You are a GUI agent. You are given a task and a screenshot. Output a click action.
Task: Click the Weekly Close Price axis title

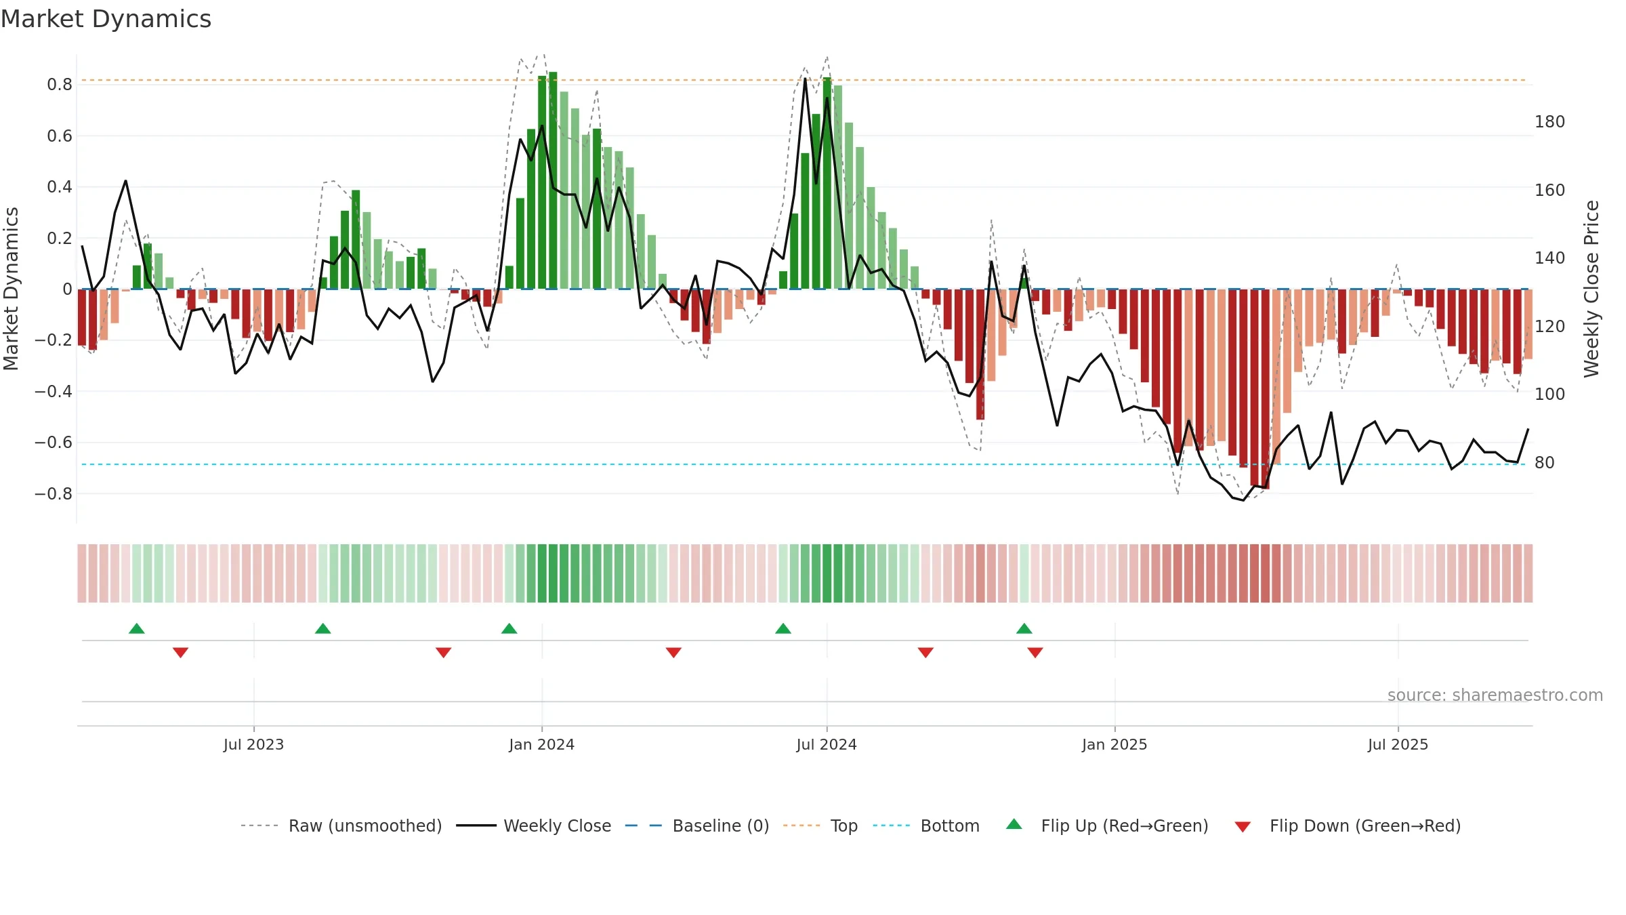coord(1591,289)
